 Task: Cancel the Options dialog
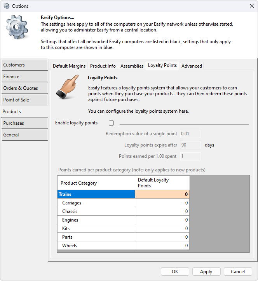[238, 272]
